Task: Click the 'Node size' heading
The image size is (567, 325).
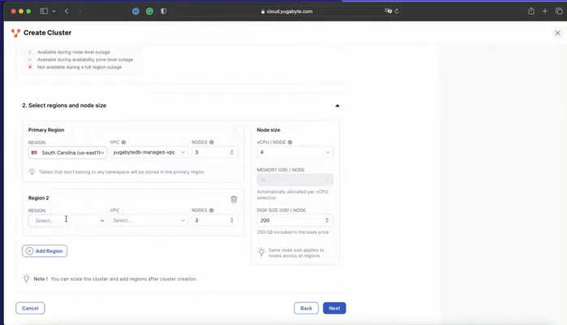Action: pos(268,130)
